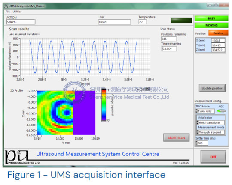Open the File menu
The width and height of the screenshot is (232, 185).
click(8, 12)
